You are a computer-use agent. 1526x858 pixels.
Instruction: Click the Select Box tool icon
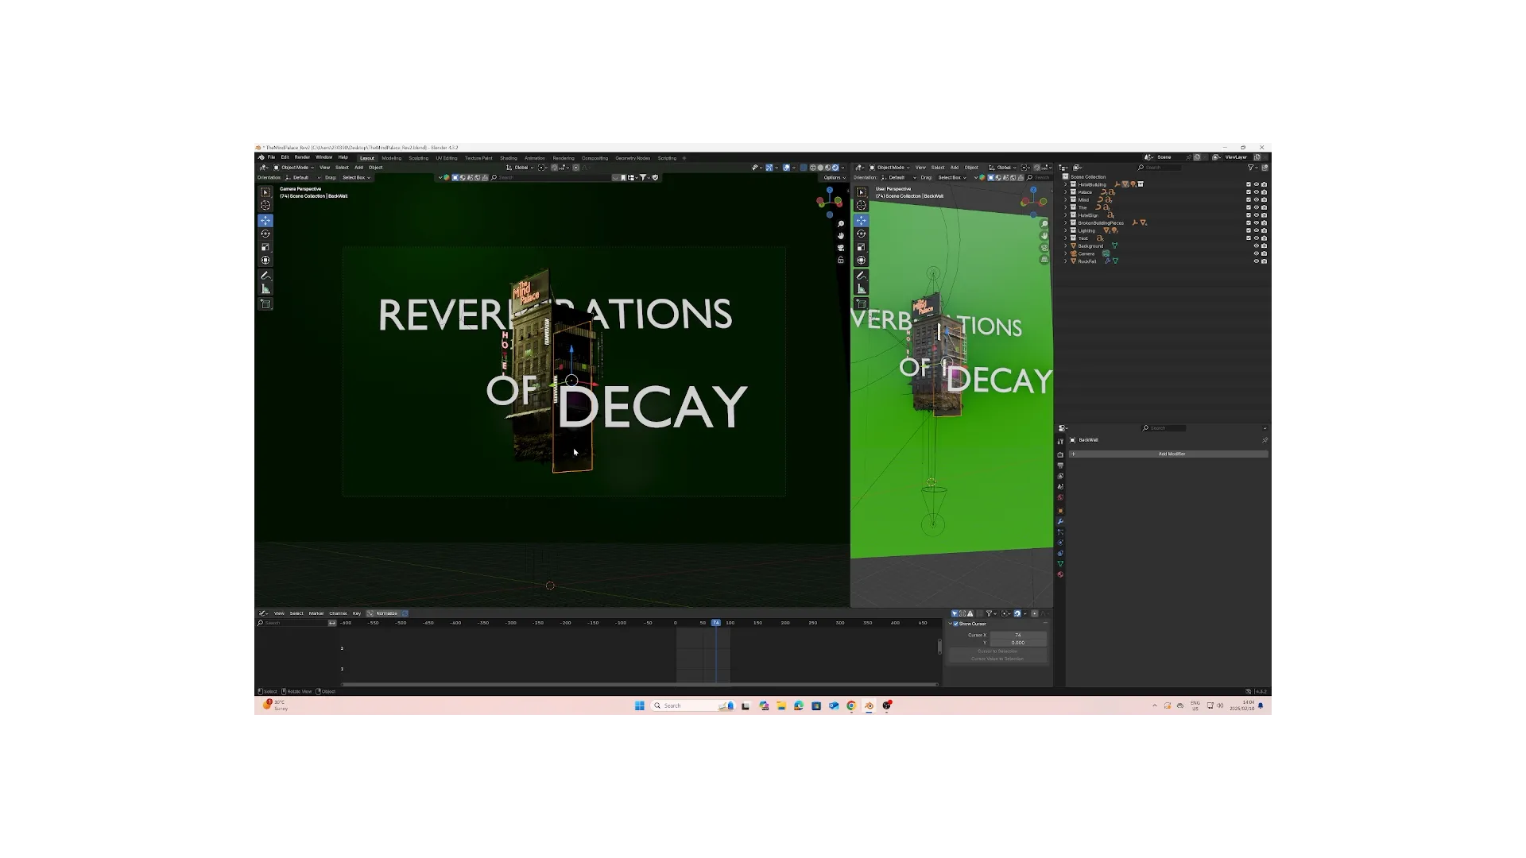(265, 192)
